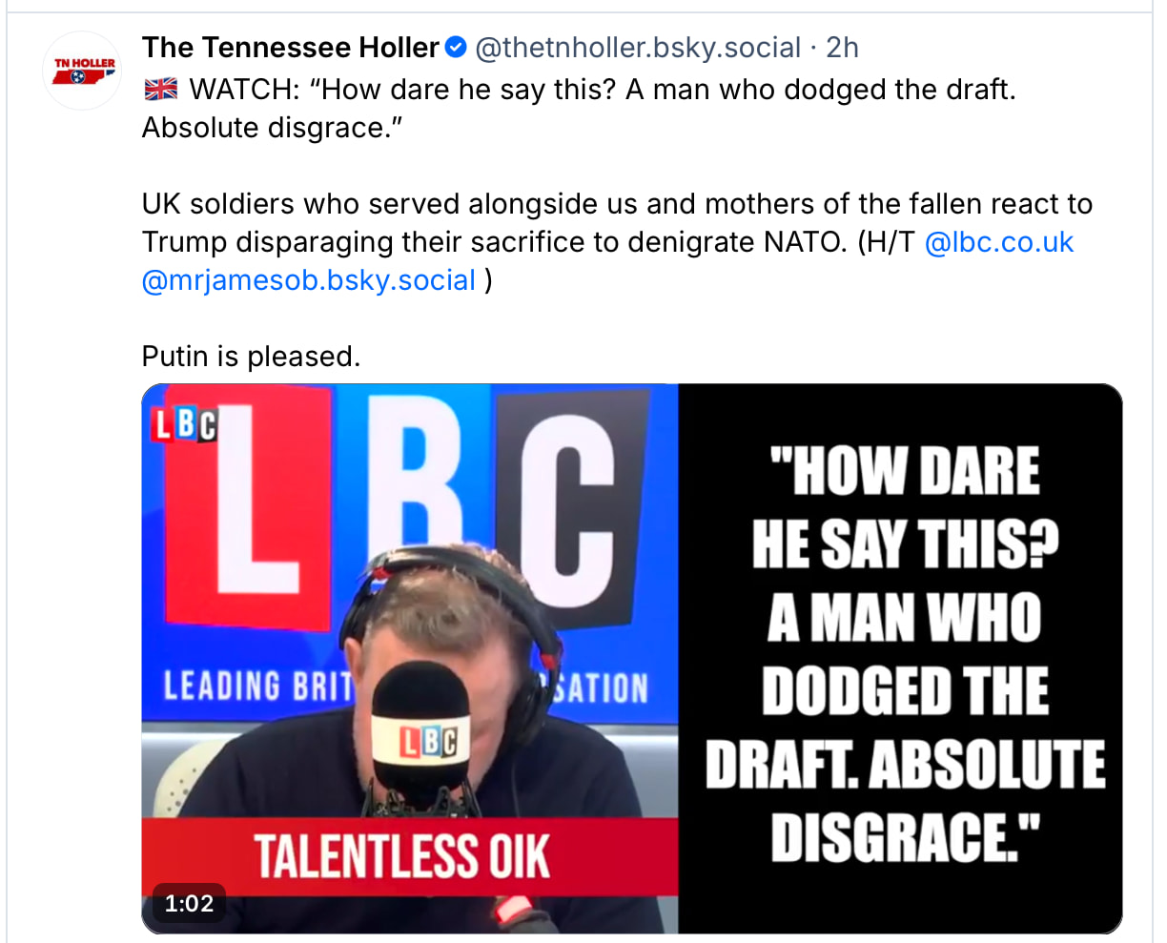Click the TN Holler profile avatar
The height and width of the screenshot is (943, 1167).
click(84, 71)
